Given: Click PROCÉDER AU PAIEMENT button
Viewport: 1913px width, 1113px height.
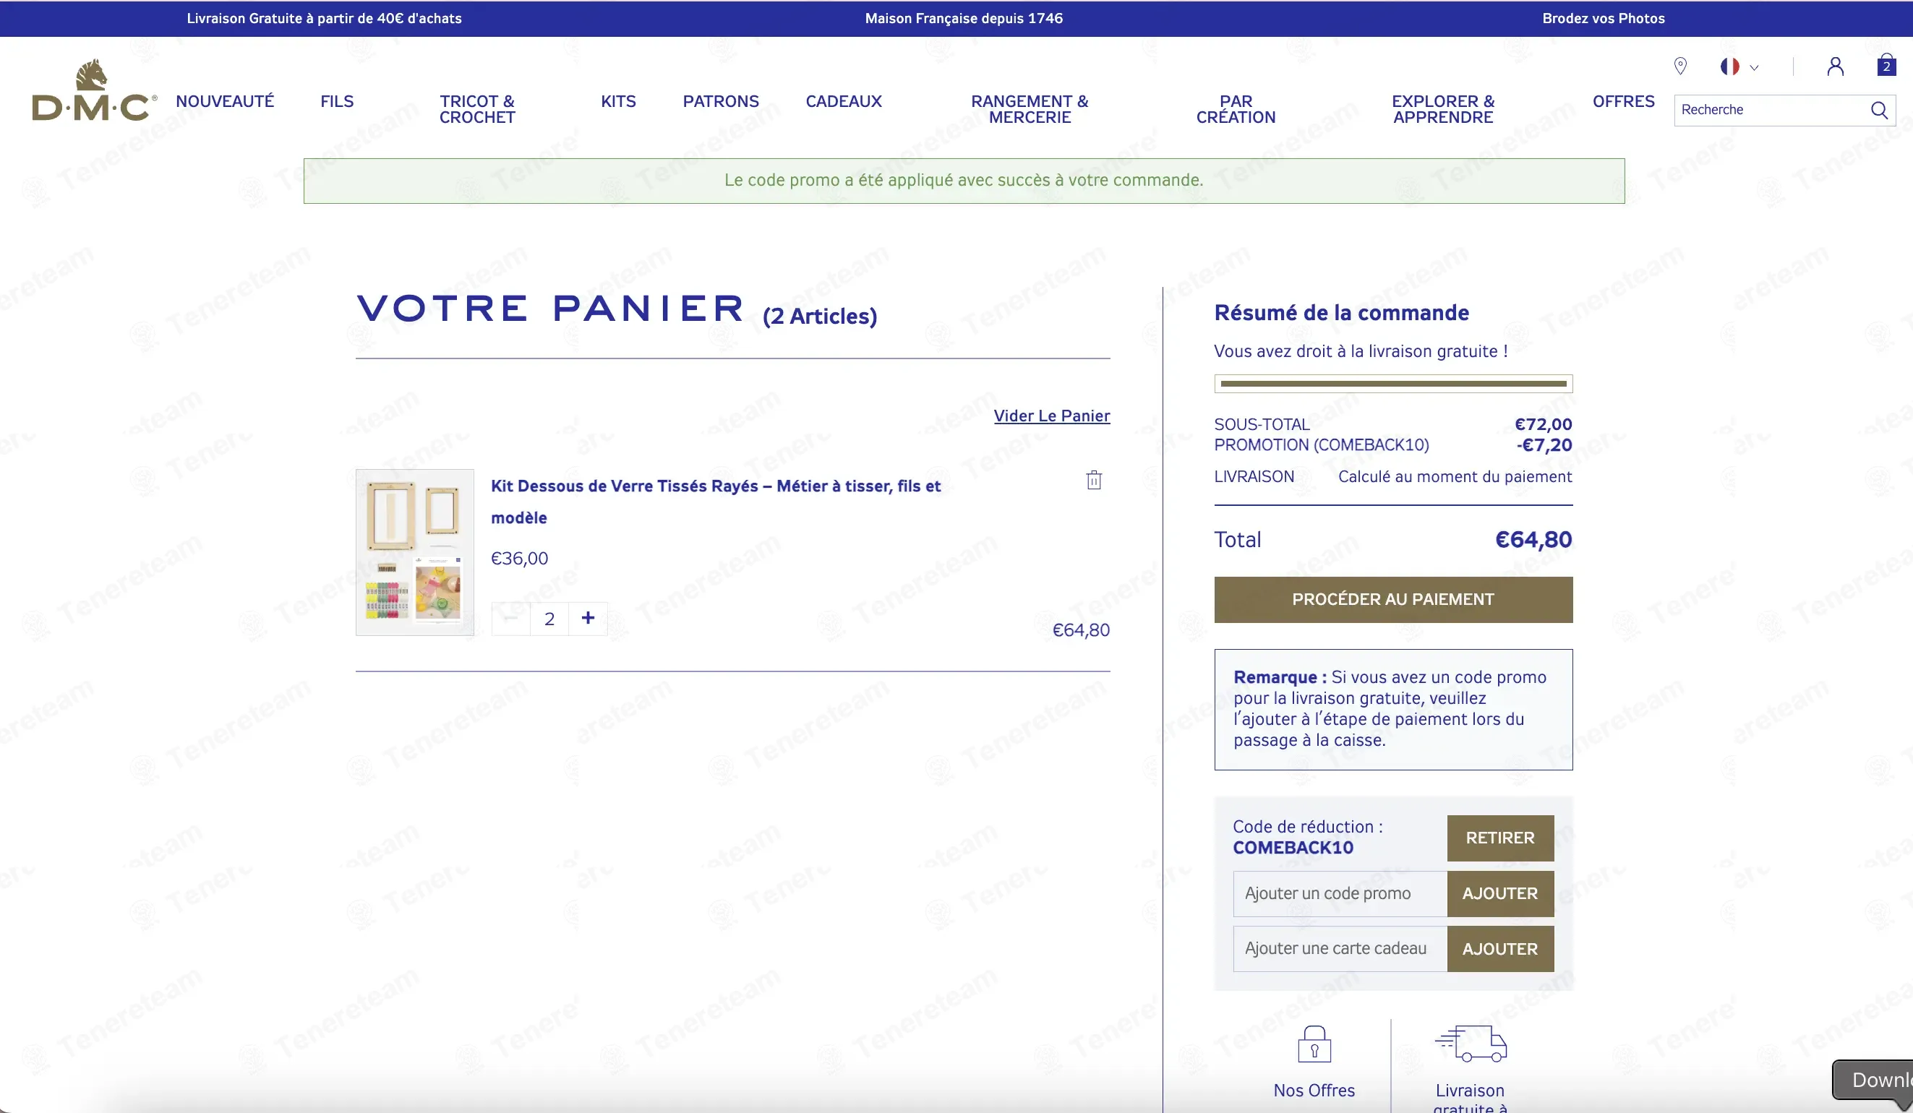Looking at the screenshot, I should point(1393,599).
